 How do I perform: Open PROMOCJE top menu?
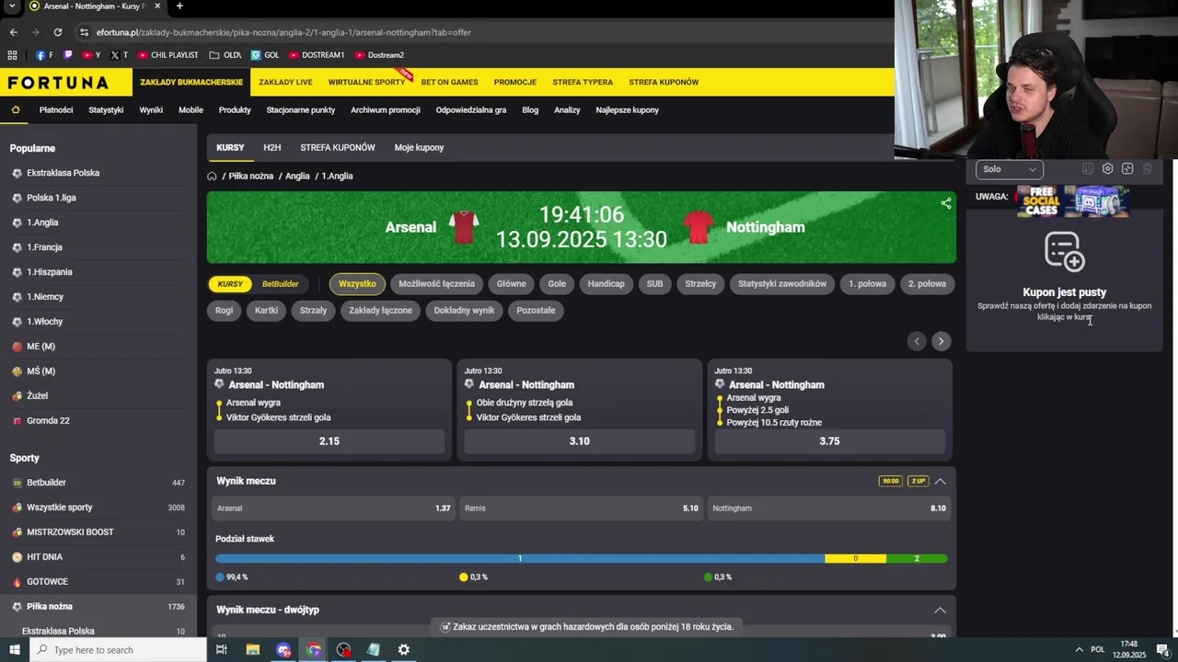point(514,83)
